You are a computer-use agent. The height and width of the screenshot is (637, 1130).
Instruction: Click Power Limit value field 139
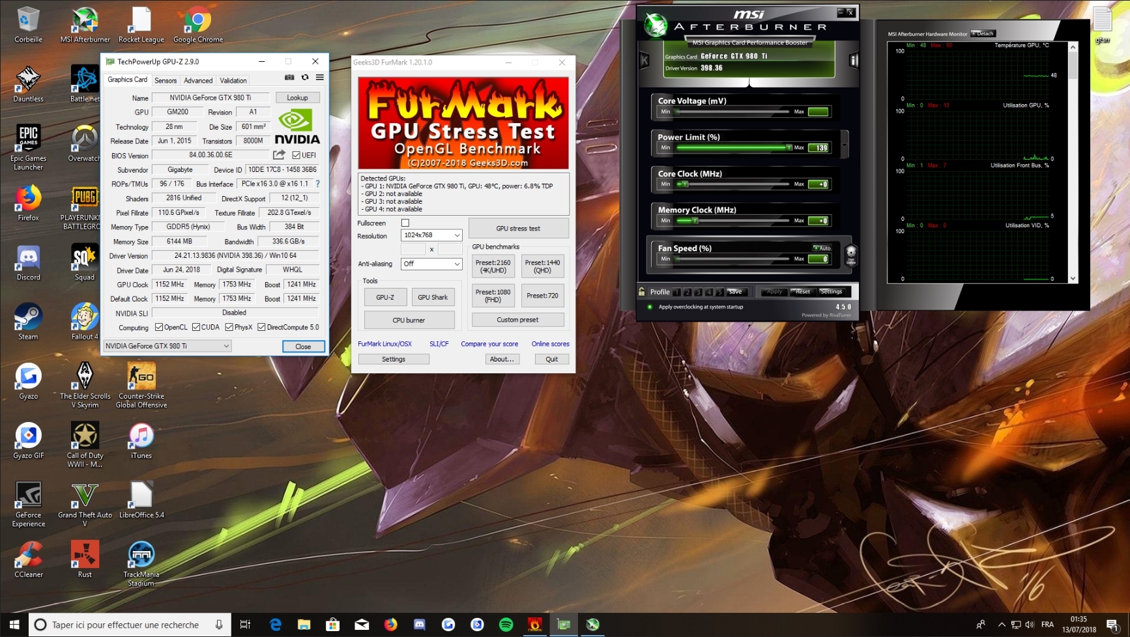819,148
